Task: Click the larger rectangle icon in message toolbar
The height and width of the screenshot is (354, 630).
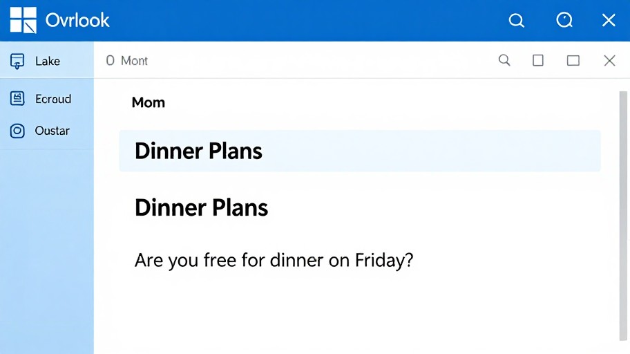Action: pyautogui.click(x=573, y=61)
